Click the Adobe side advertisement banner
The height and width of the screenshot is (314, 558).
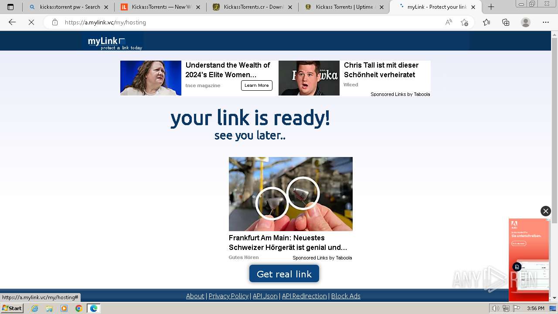tap(529, 260)
